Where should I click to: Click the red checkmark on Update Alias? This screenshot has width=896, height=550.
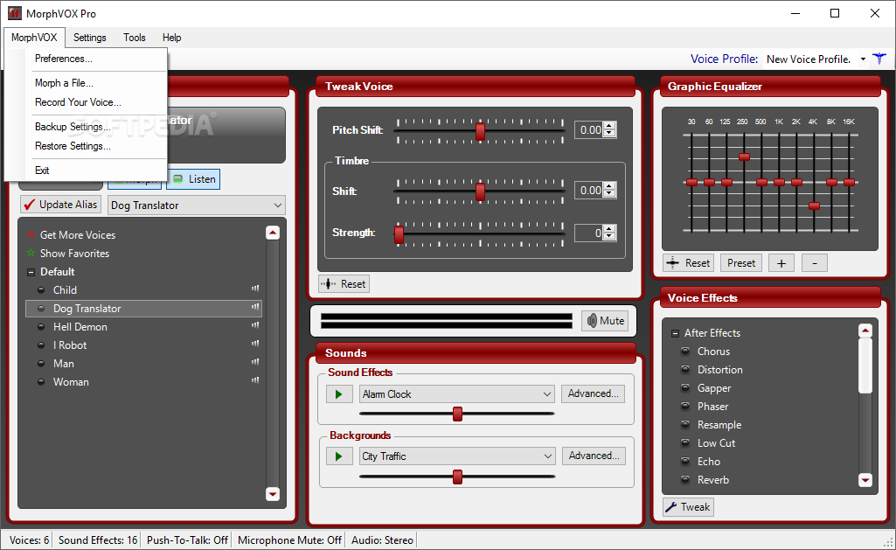click(30, 205)
